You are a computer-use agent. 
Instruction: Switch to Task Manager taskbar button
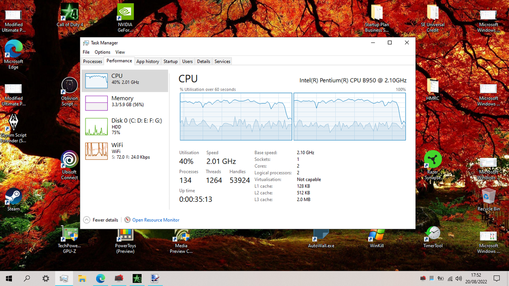click(64, 278)
